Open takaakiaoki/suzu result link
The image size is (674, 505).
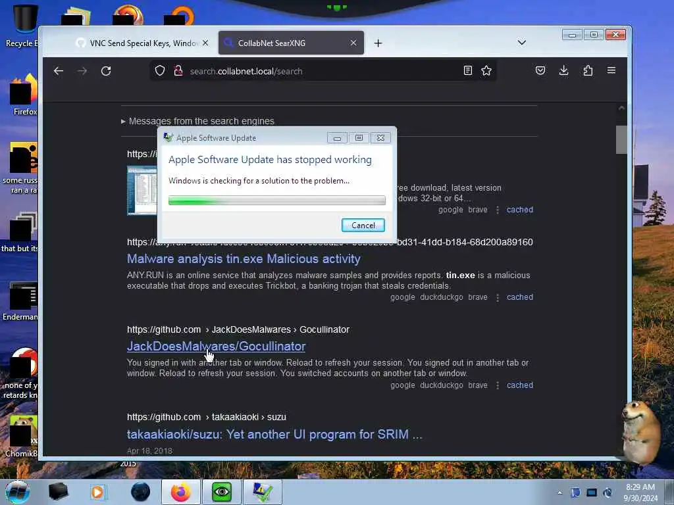(274, 434)
